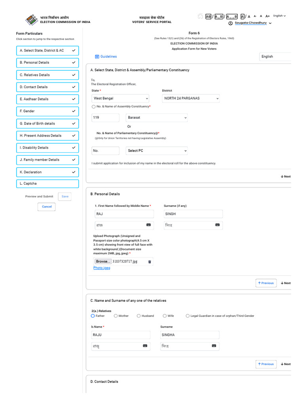This screenshot has width=304, height=405.
Task: Click Browse to upload photograph
Action: coord(103,261)
